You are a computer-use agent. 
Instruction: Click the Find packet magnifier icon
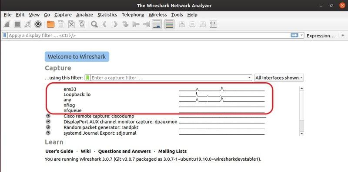coord(94,24)
